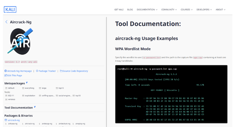
Task: Select the airbase-ng binary
Action: click(13, 124)
